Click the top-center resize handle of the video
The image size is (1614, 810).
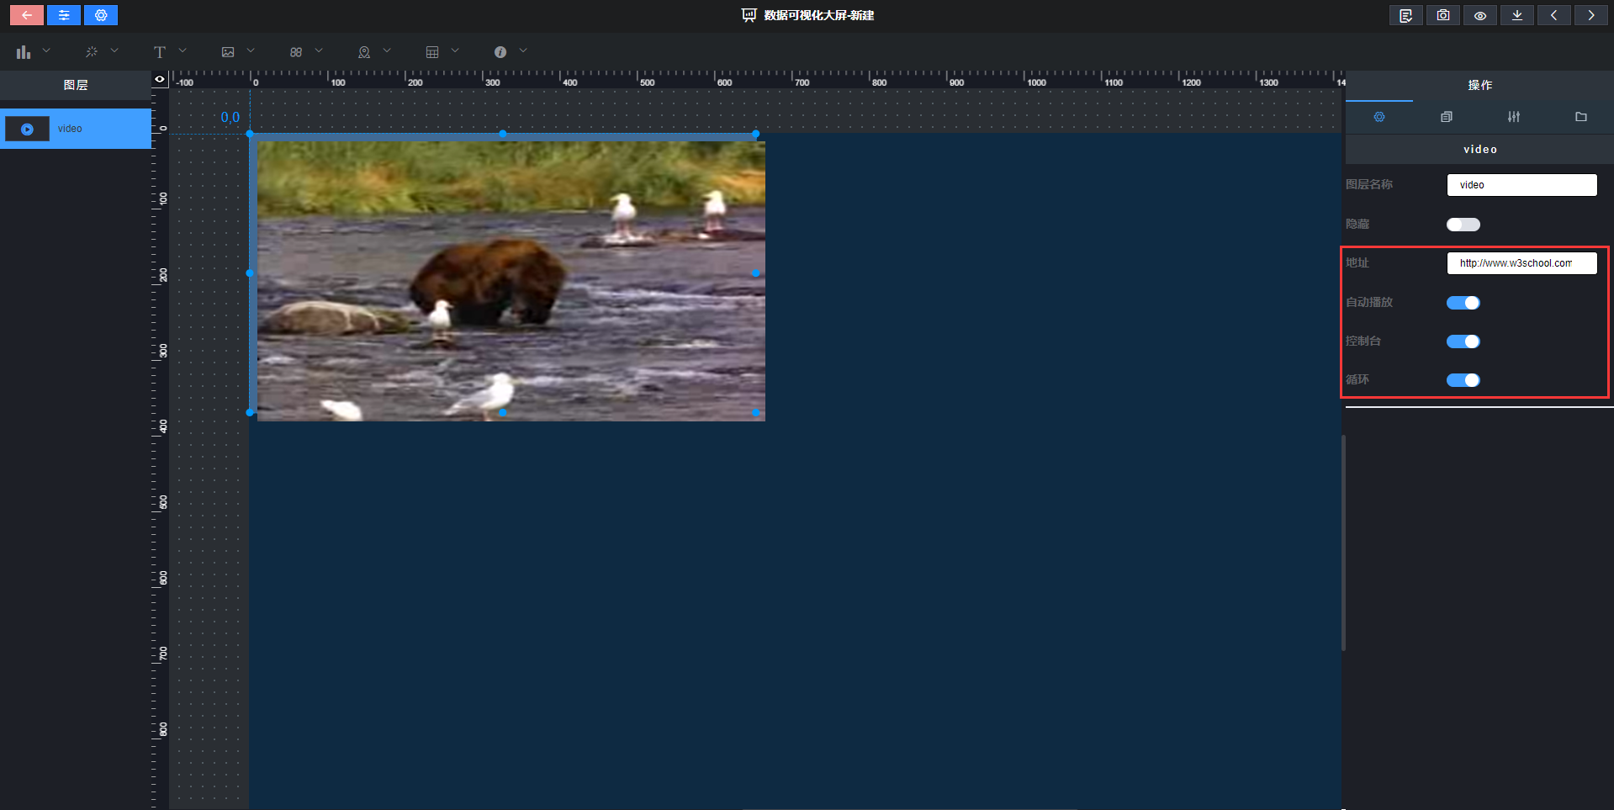tap(503, 134)
